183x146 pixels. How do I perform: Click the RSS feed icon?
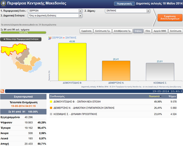(2, 91)
